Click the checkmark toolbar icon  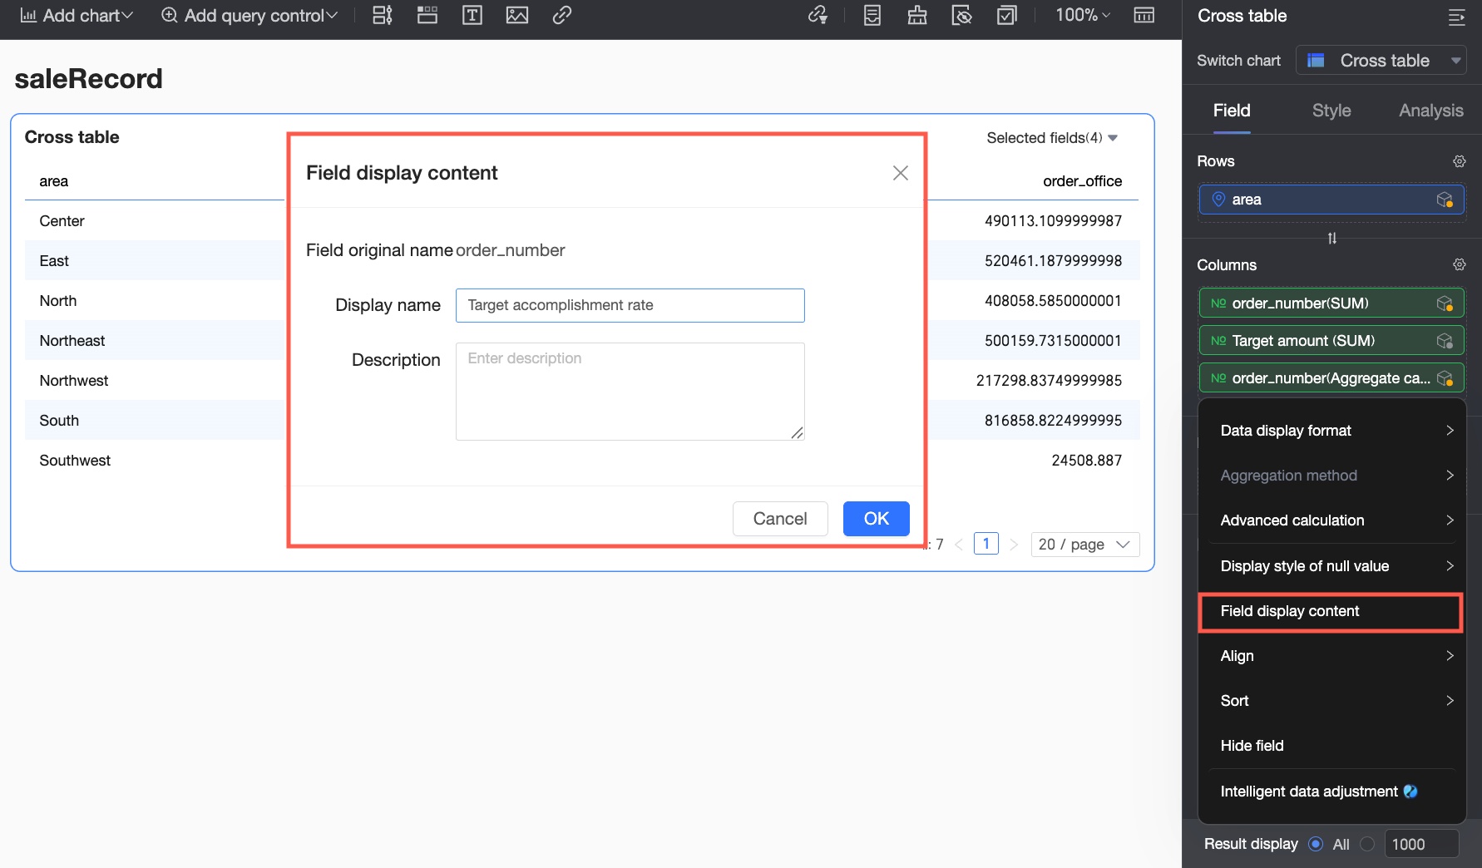coord(1007,15)
